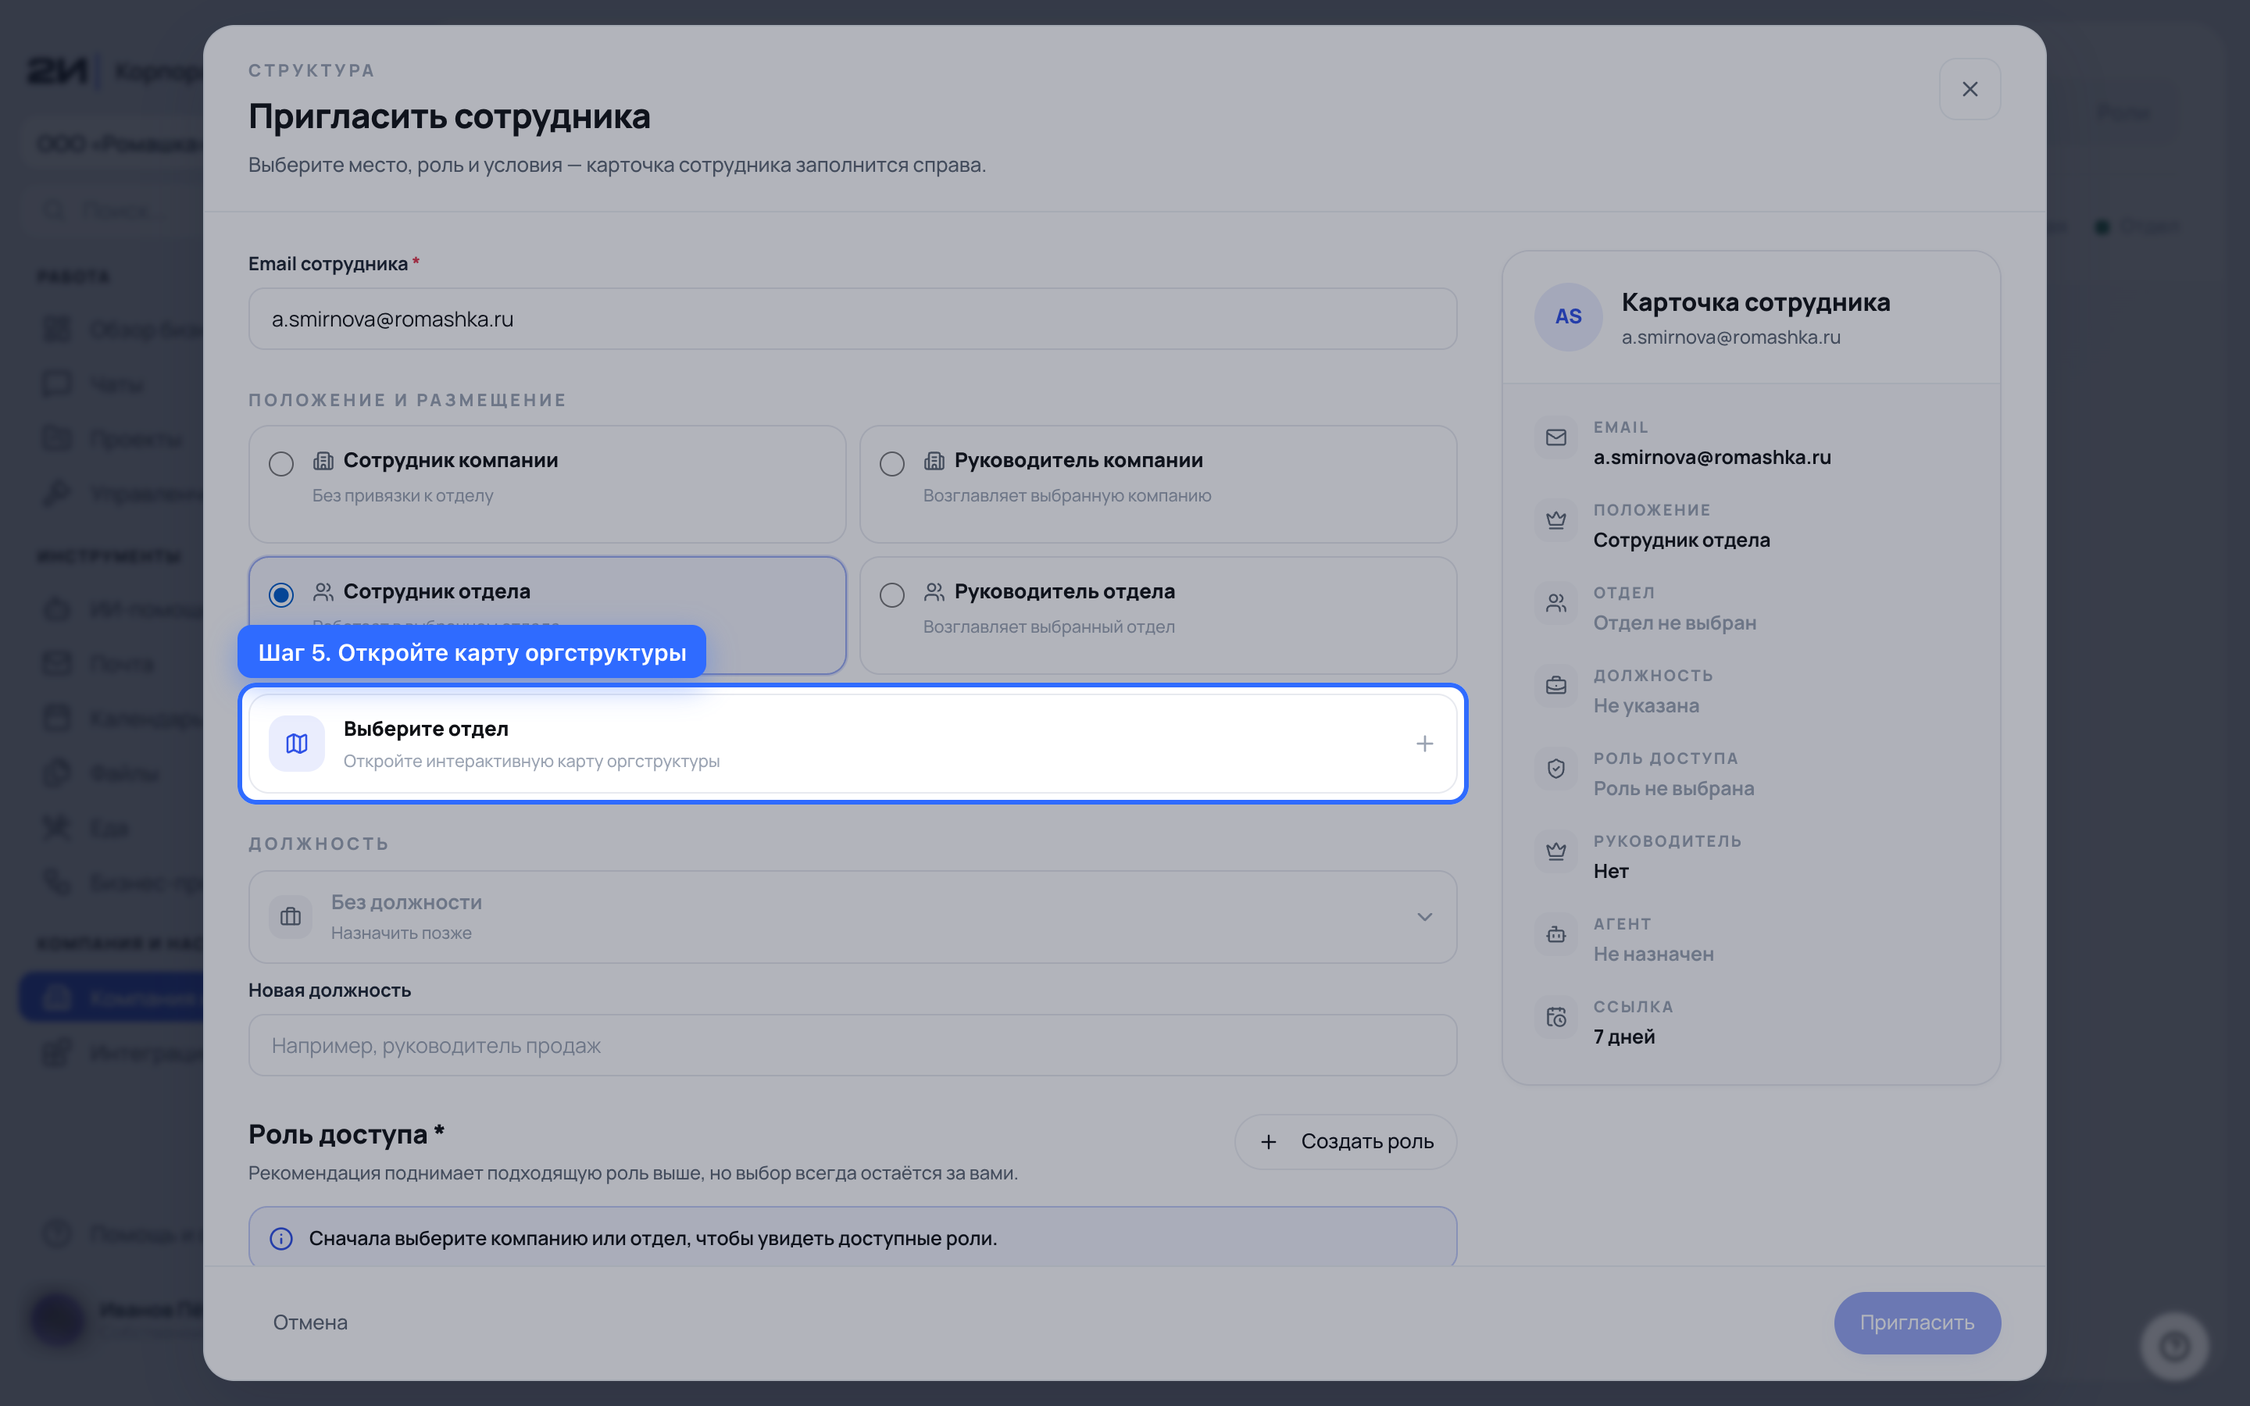Screen dimensions: 2250x1406
Task: Click the Пригласить button
Action: (1917, 1322)
